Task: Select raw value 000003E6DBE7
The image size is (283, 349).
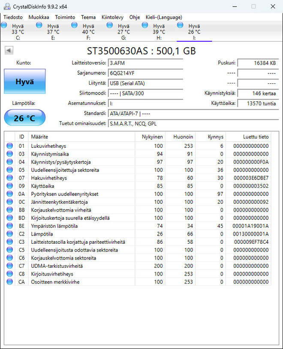Action: (251, 178)
